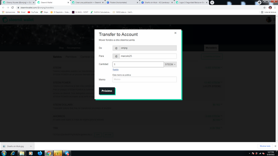Open the yellow warning app in taskbar

[x=58, y=153]
